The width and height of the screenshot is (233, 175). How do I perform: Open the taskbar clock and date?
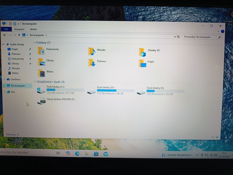[x=224, y=155]
